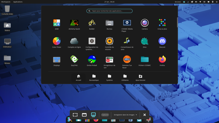Choose window screenshot mode
219x123 pixels.
point(84,115)
